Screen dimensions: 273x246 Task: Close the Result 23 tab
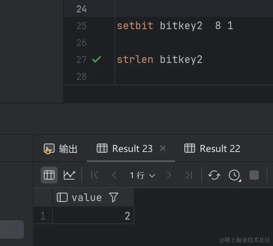163,149
